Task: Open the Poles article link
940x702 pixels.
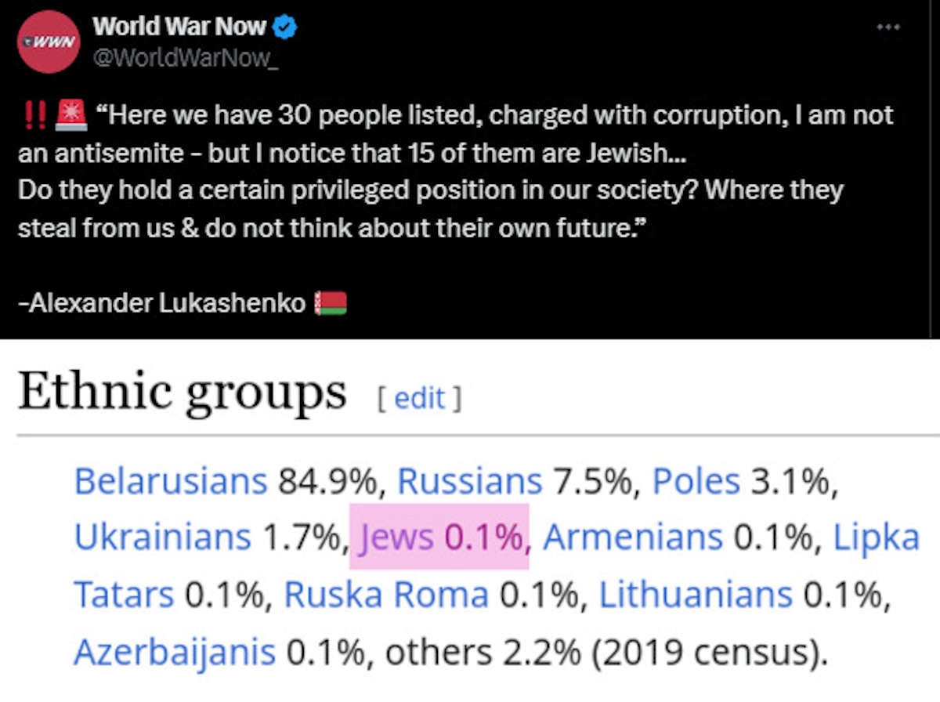Action: pyautogui.click(x=696, y=481)
